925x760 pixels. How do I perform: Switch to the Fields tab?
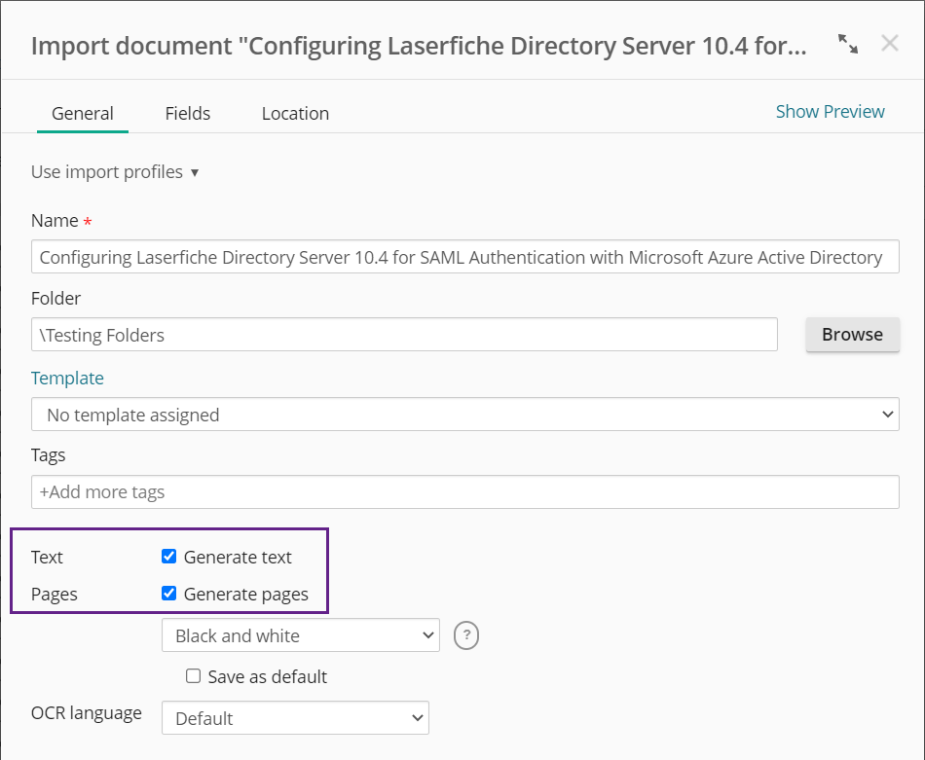click(188, 113)
